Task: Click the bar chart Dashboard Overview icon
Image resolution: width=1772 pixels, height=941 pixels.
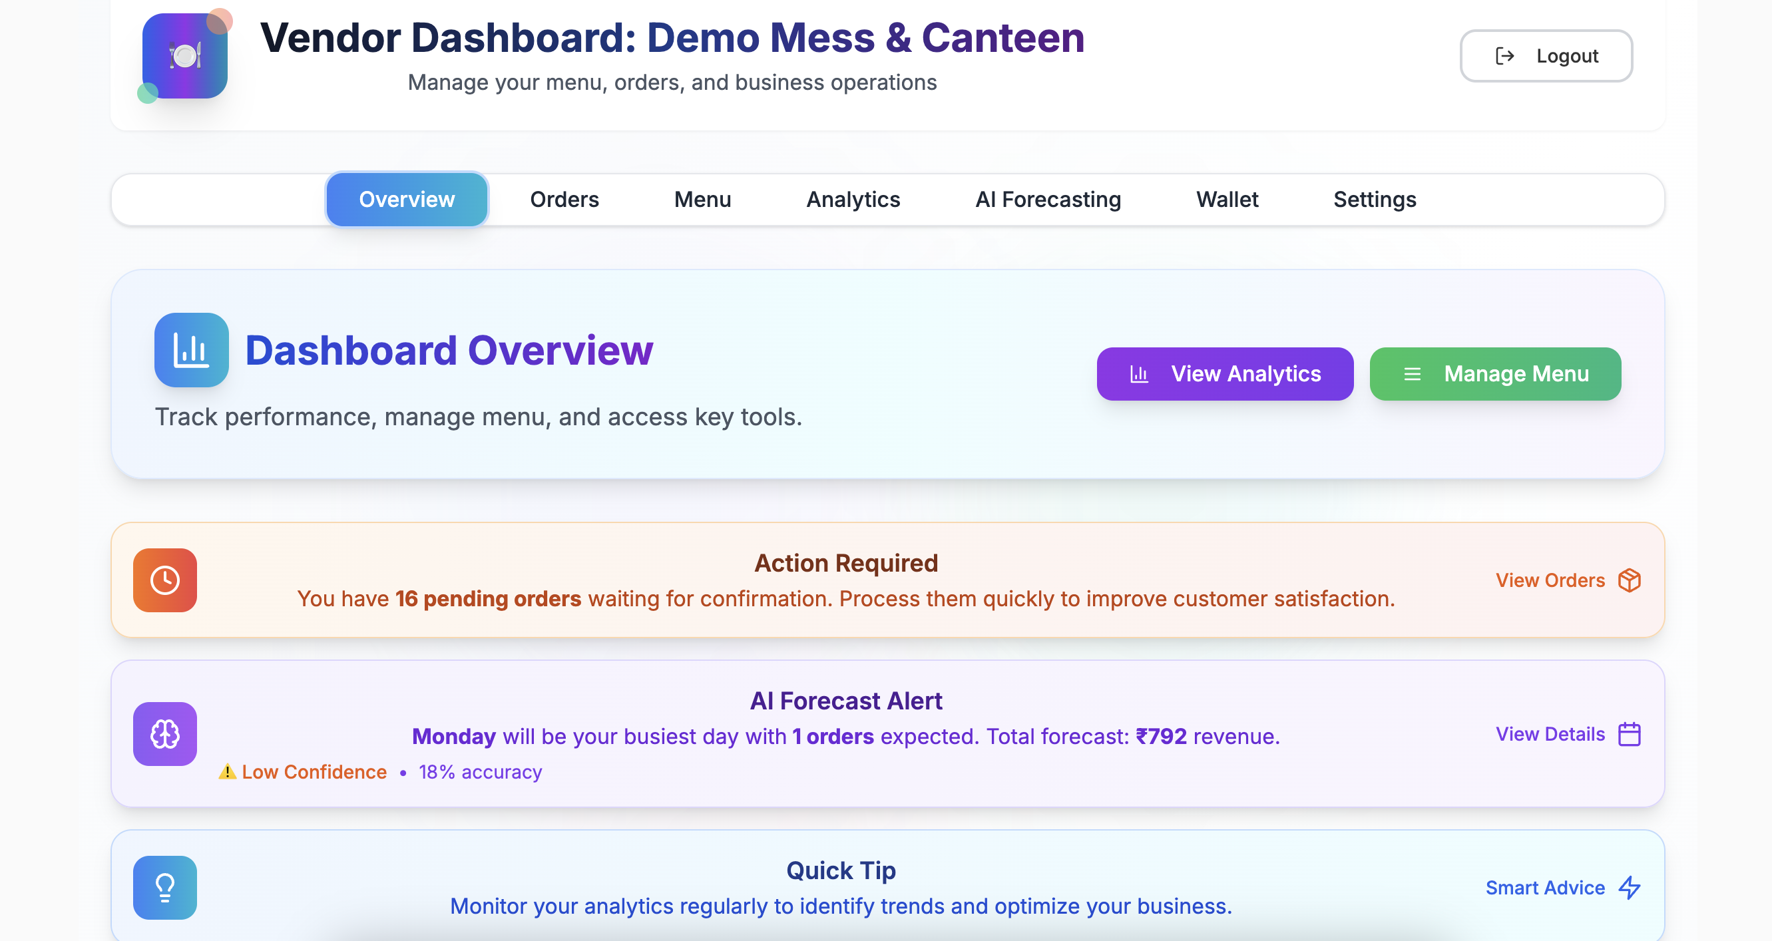Action: (x=191, y=350)
